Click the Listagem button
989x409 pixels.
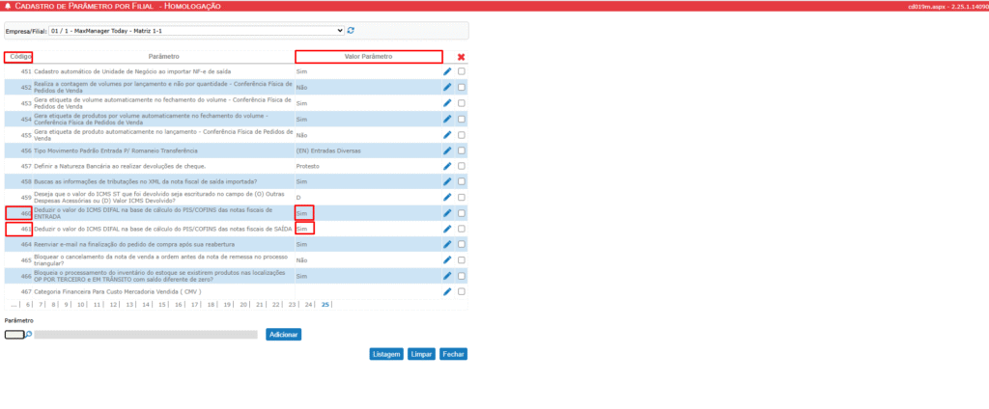[386, 354]
